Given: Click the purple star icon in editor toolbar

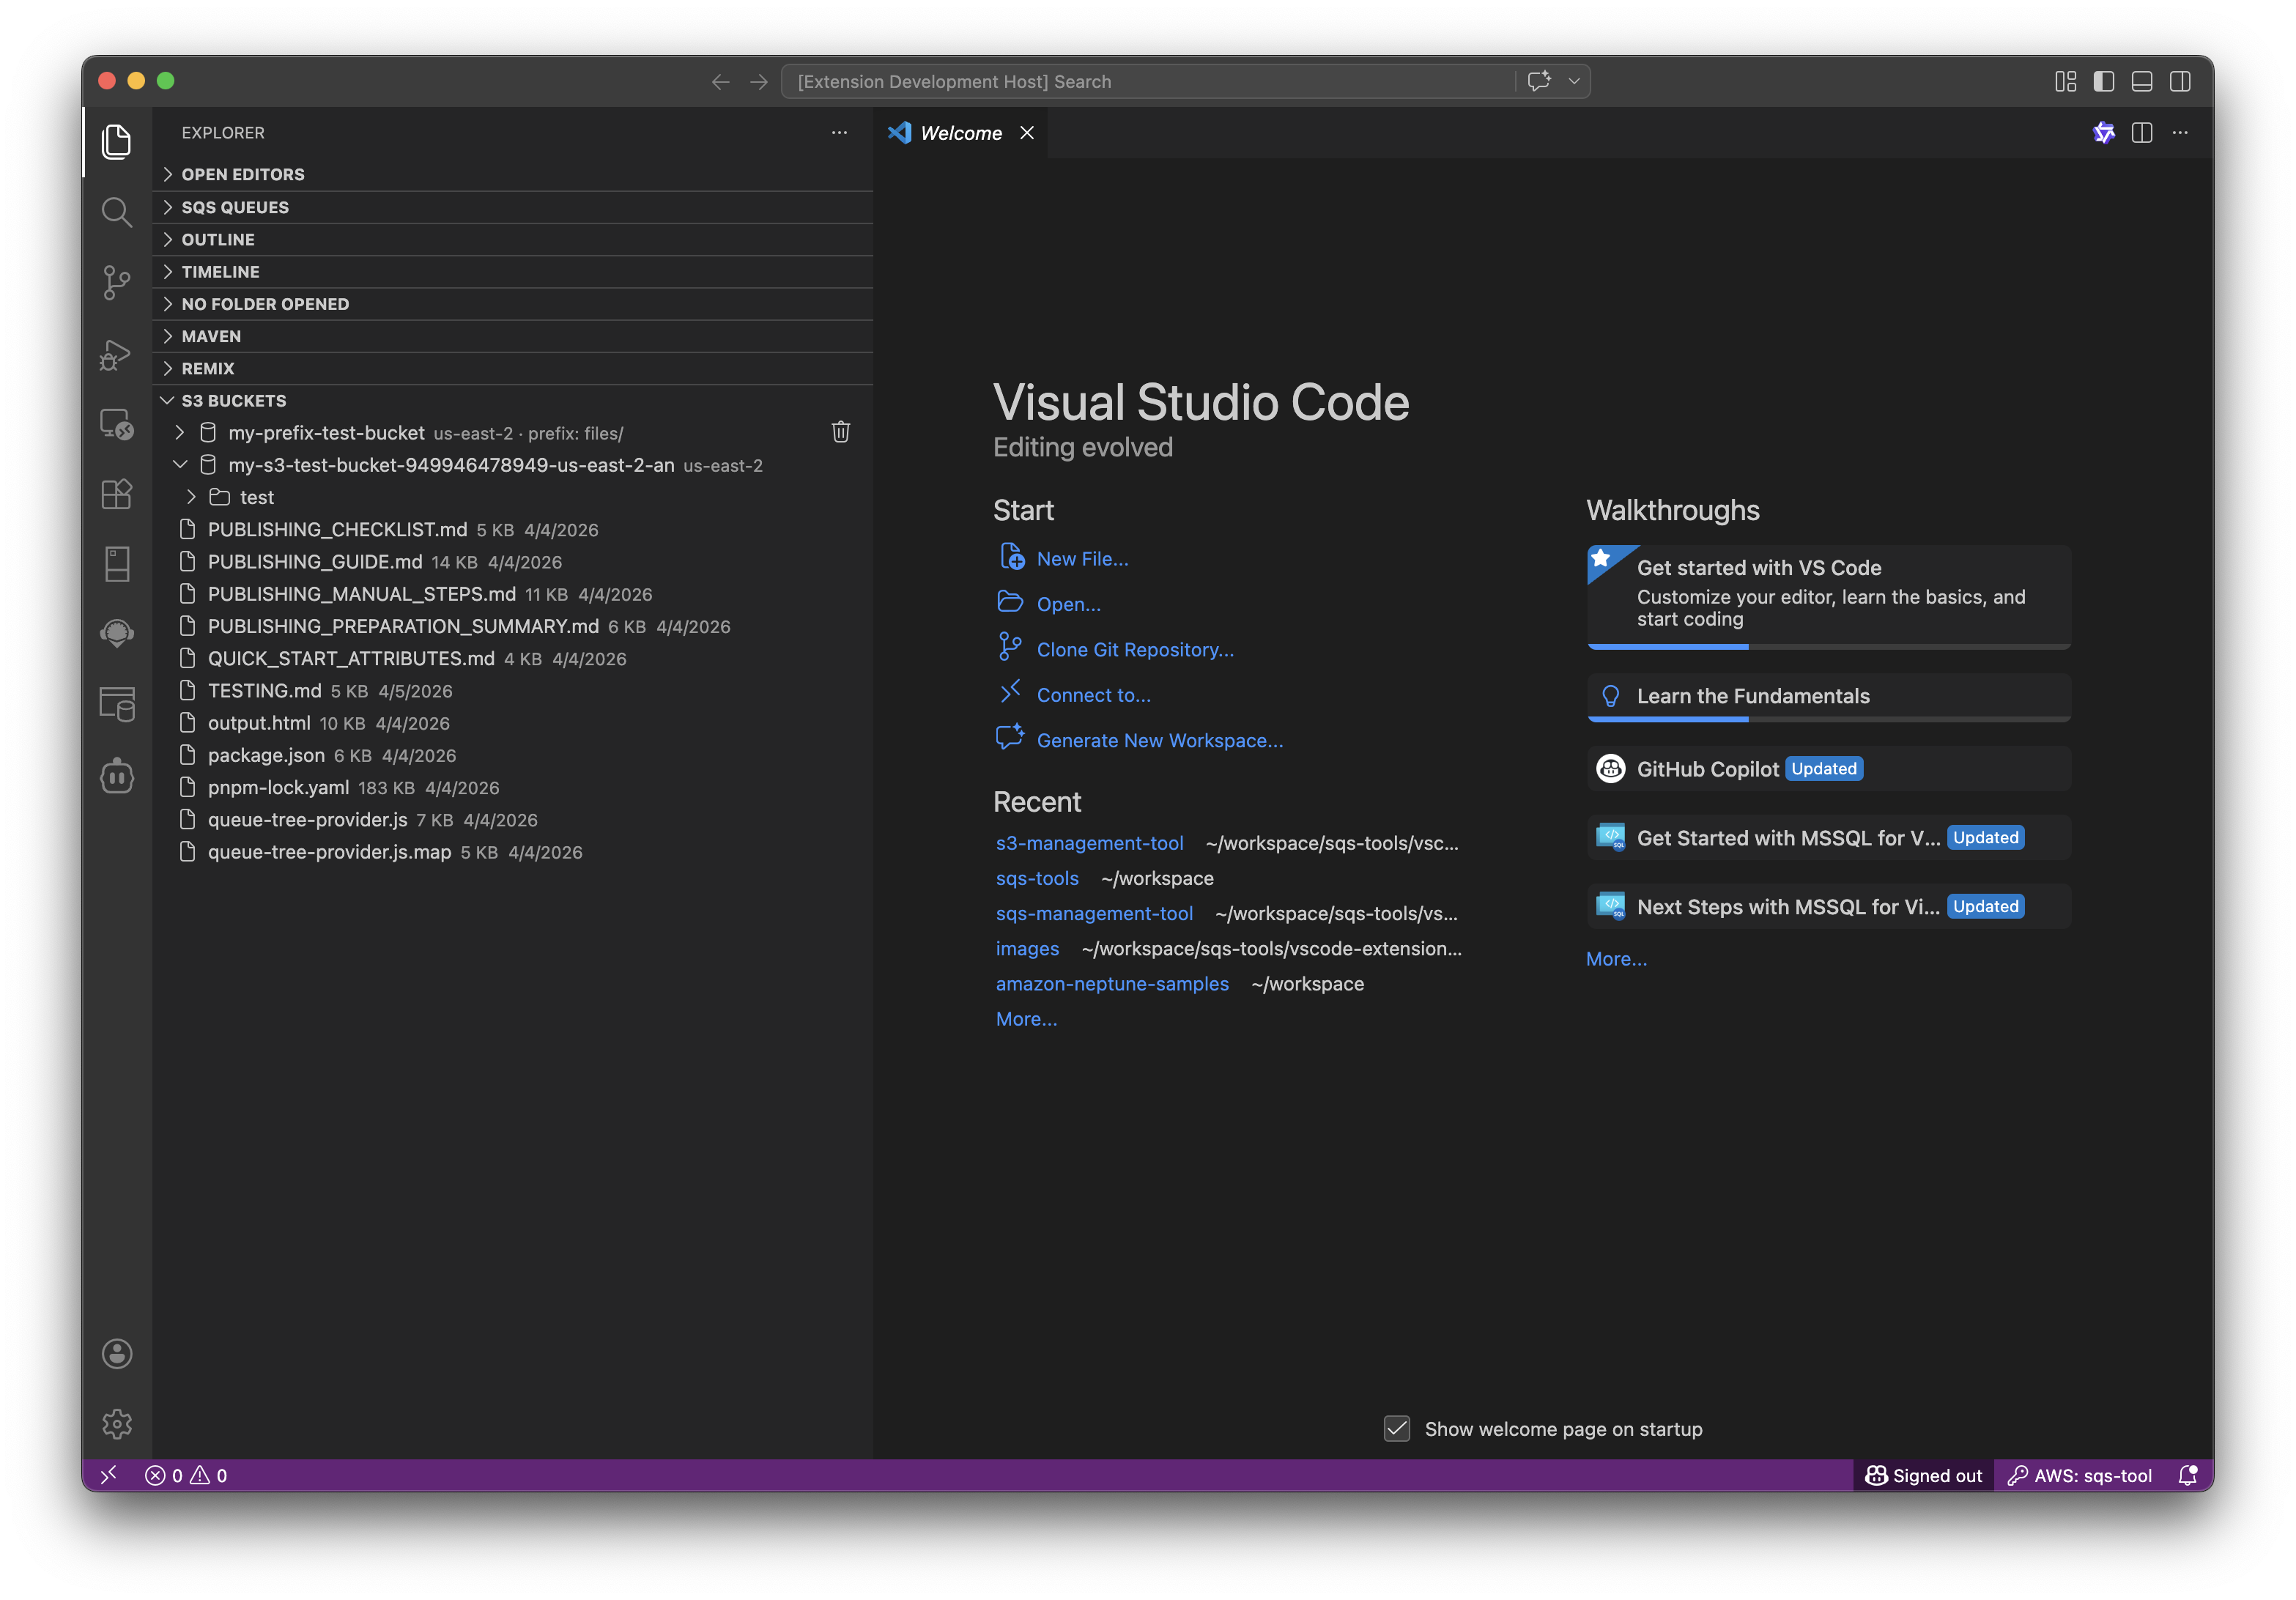Looking at the screenshot, I should (2104, 133).
